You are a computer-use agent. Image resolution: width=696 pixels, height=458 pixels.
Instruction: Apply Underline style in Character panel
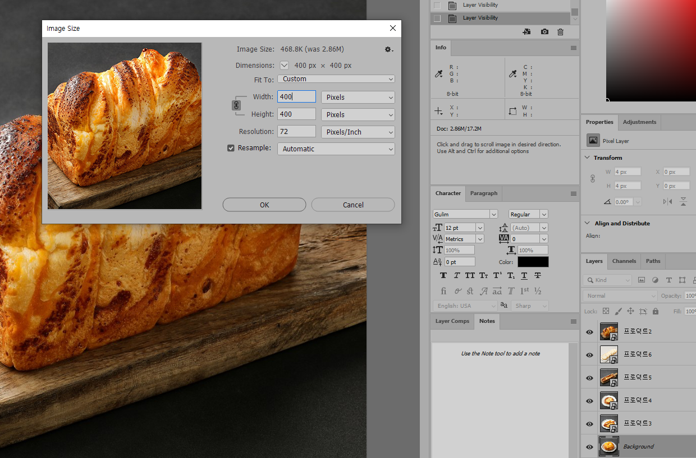click(x=524, y=275)
